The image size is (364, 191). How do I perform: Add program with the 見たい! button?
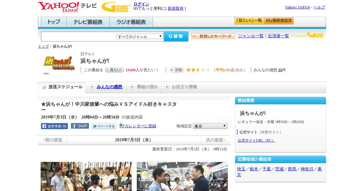(x=114, y=70)
